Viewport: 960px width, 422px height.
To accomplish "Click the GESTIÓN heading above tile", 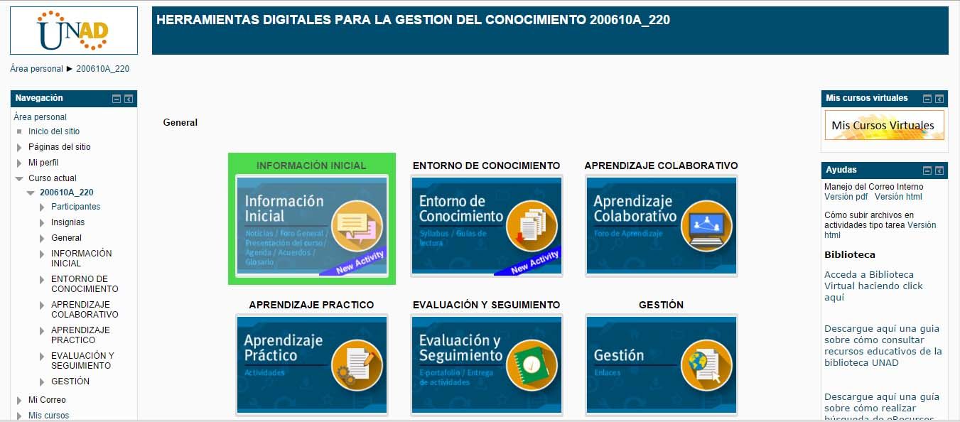I will click(661, 305).
